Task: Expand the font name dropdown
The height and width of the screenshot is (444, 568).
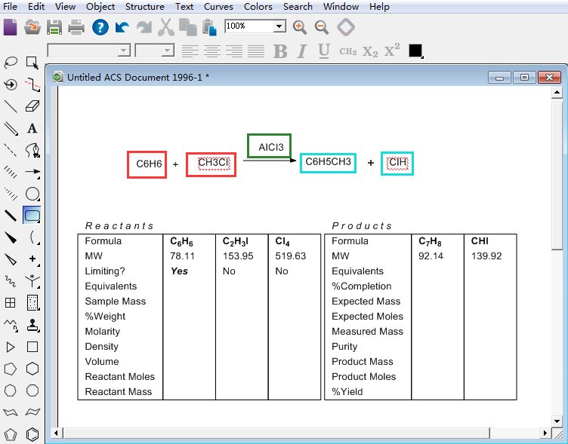Action: point(124,51)
